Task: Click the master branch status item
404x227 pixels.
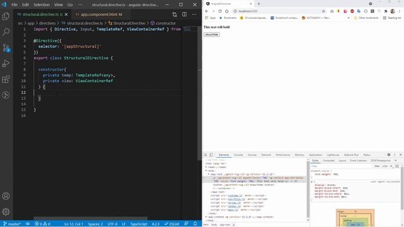Action: point(12,224)
